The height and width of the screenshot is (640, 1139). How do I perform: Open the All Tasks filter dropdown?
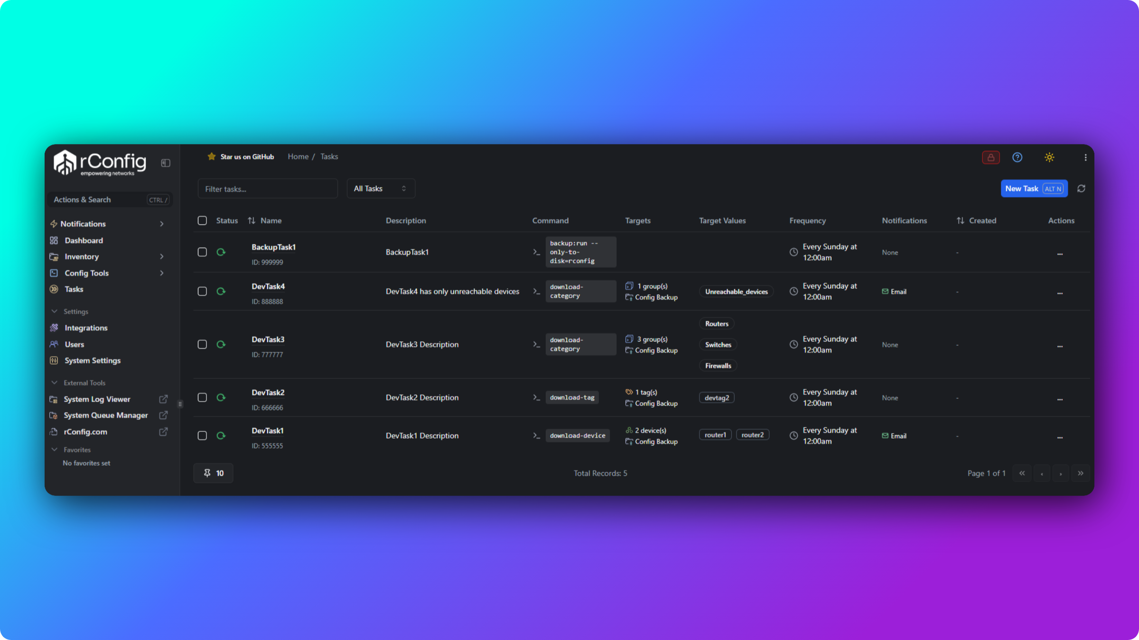pos(381,189)
